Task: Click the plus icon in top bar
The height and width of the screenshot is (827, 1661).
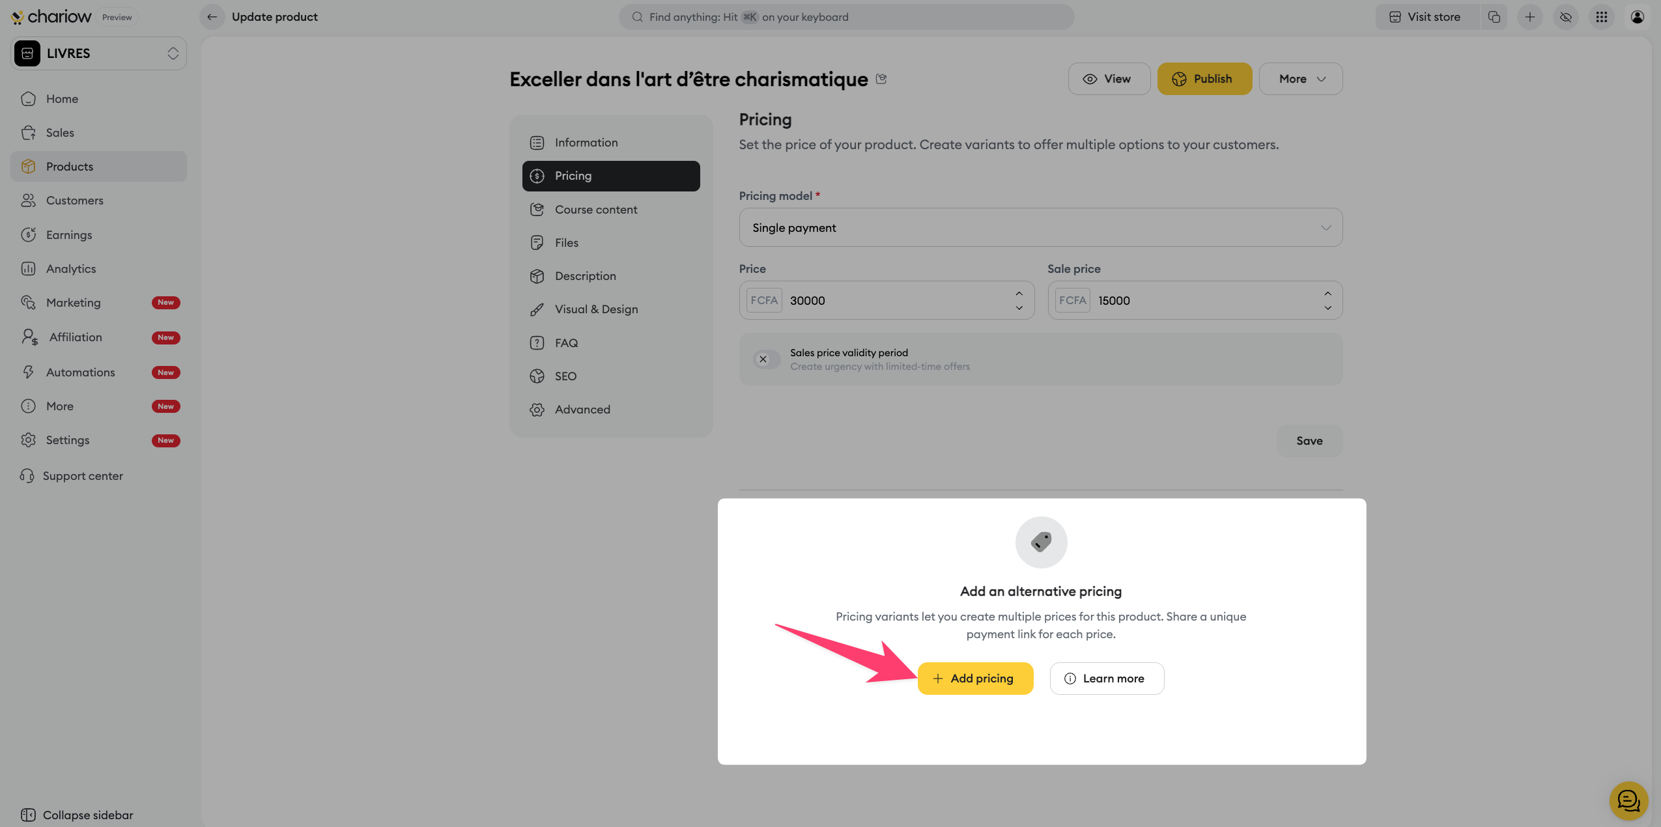Action: (x=1530, y=17)
